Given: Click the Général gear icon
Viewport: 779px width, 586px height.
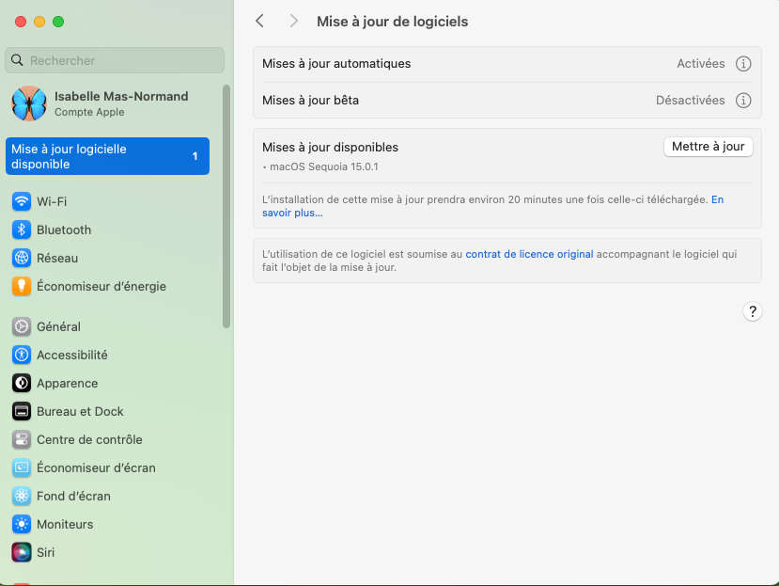Looking at the screenshot, I should pyautogui.click(x=22, y=326).
